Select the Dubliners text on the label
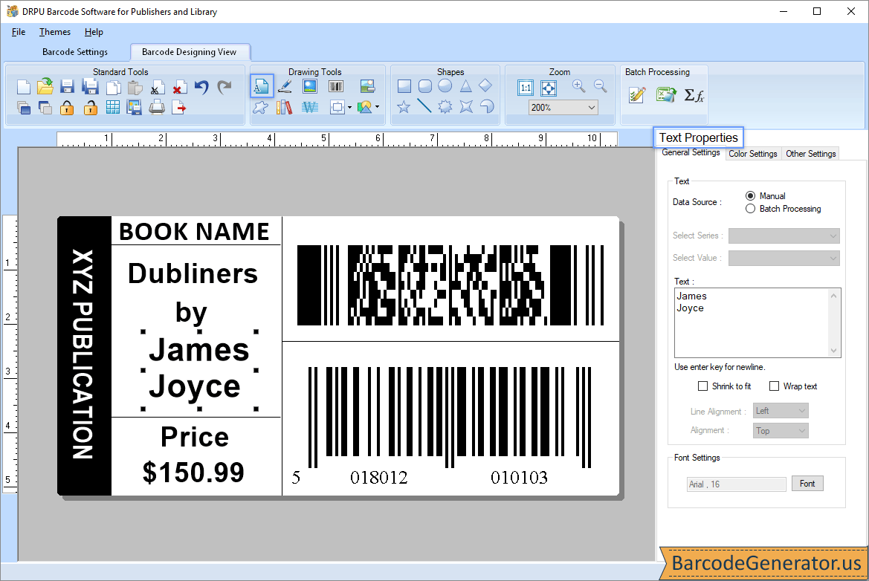The width and height of the screenshot is (869, 581). point(193,273)
